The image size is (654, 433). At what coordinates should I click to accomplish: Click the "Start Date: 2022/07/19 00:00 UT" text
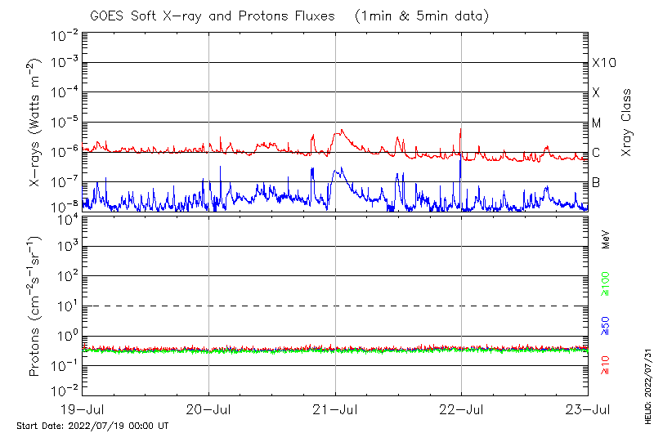(x=92, y=426)
